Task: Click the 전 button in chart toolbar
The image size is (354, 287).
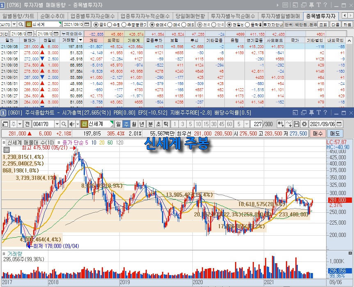Action: (27, 124)
